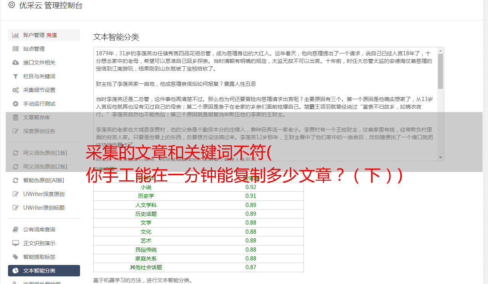This screenshot has width=488, height=284.
Task: Click the 文学 category cell
Action: click(146, 223)
